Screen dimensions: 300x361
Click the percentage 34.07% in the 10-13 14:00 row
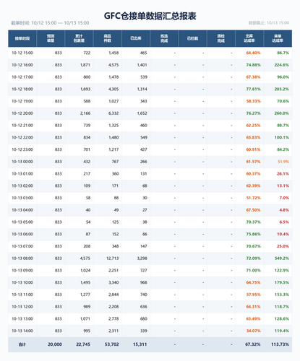(253, 331)
